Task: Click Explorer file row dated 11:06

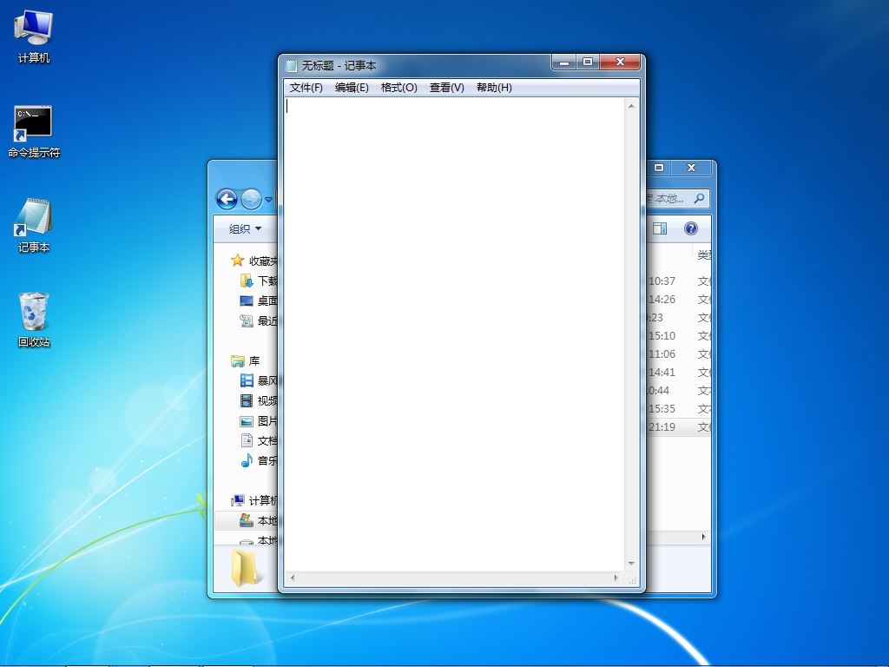Action: (x=679, y=354)
